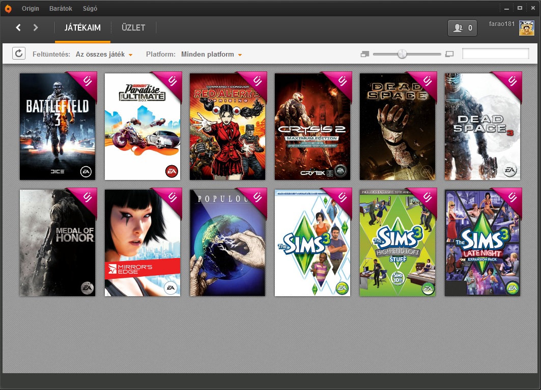The height and width of the screenshot is (390, 541).
Task: Select the smallest thumbnail size icon
Action: (365, 54)
